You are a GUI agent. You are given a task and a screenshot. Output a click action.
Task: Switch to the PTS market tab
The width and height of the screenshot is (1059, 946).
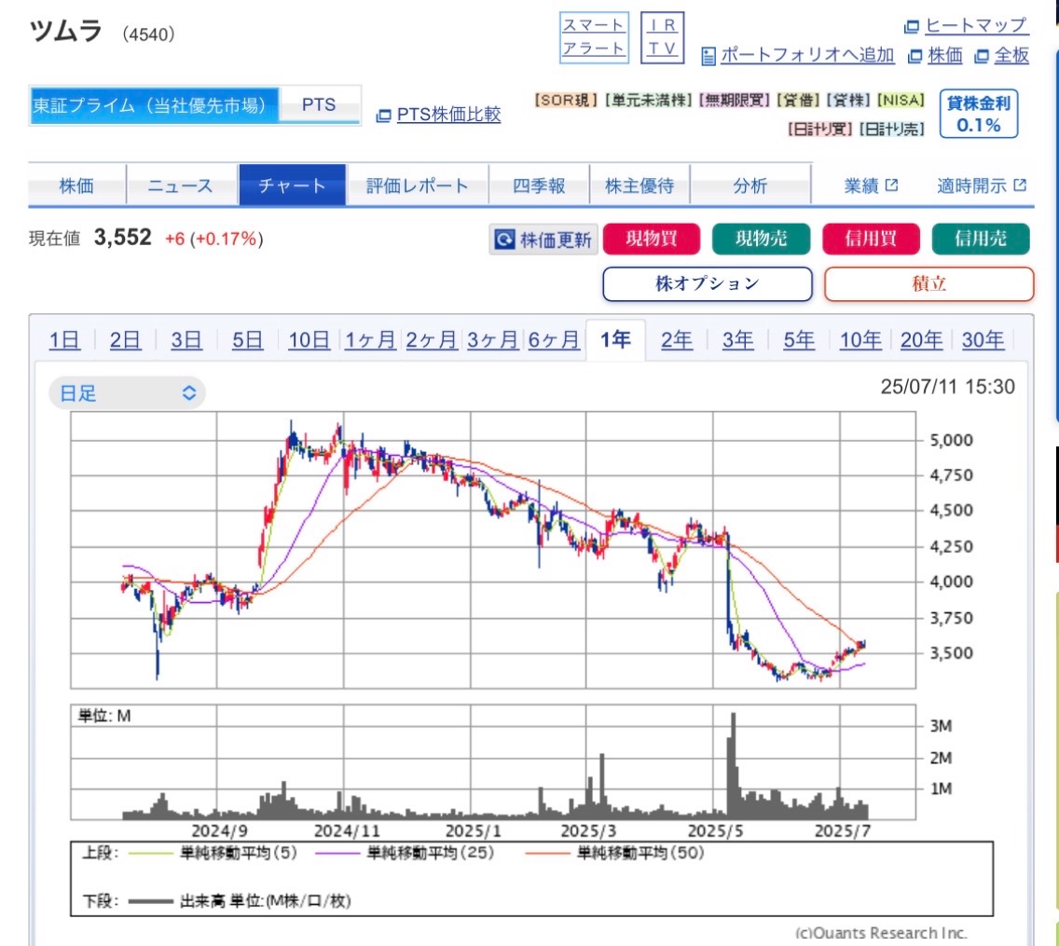(x=319, y=104)
